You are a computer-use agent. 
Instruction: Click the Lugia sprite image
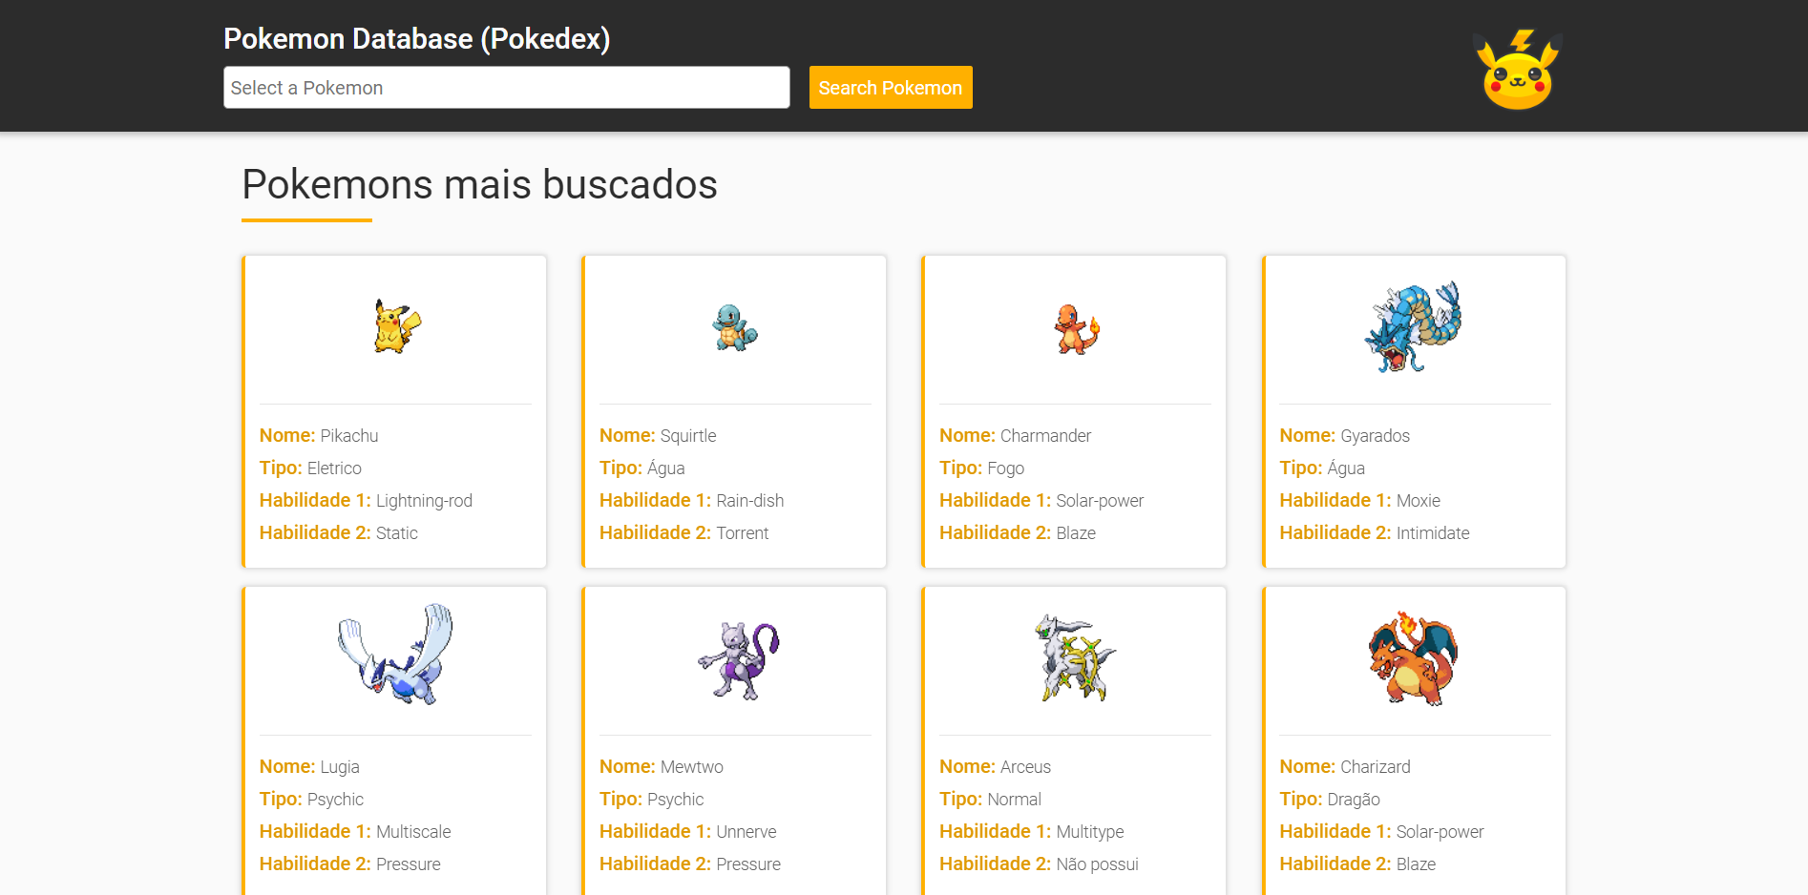coord(396,655)
